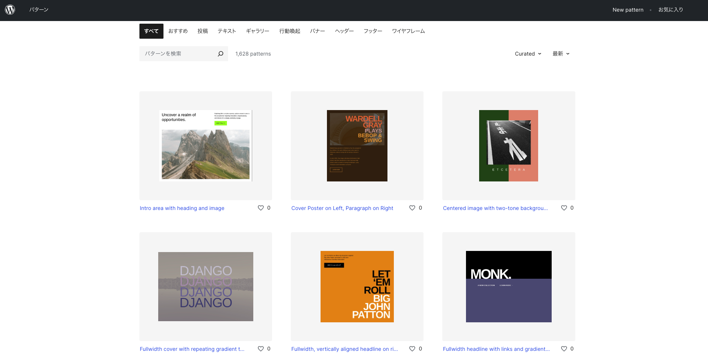Favorite the Intro area with heading pattern

(x=261, y=208)
